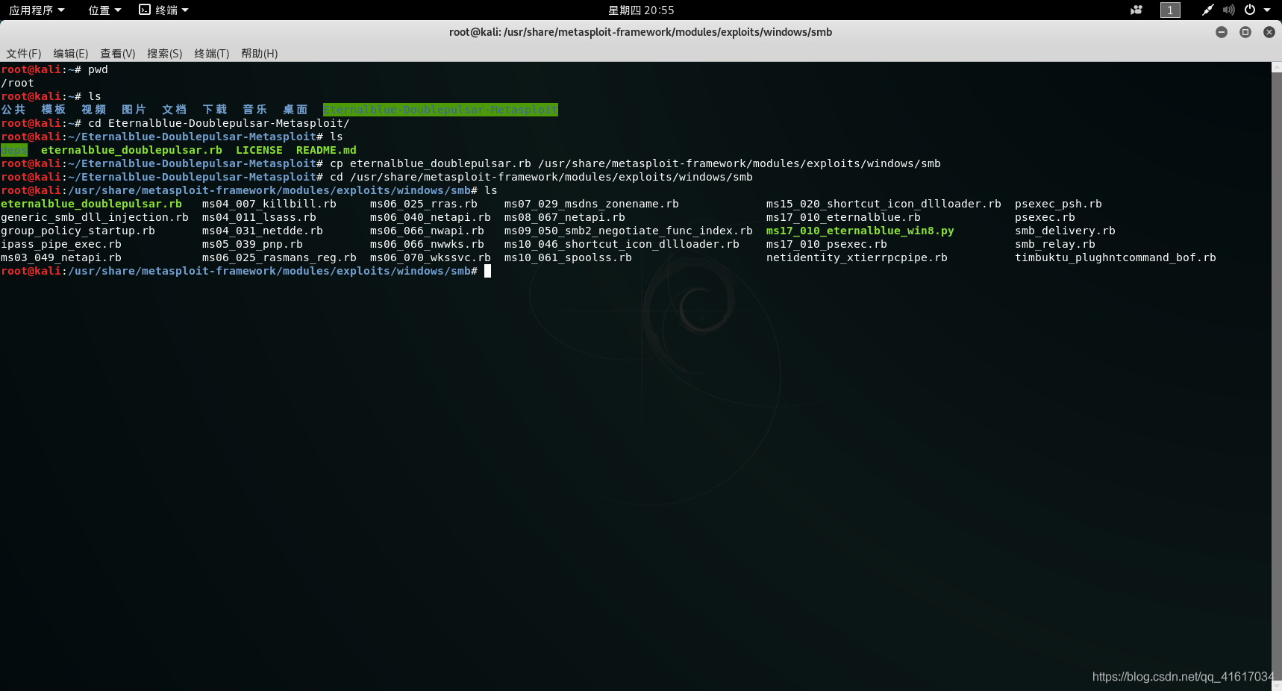Image resolution: width=1282 pixels, height=691 pixels.
Task: Click ms06_066_nwapi.rb file name
Action: pyautogui.click(x=427, y=231)
